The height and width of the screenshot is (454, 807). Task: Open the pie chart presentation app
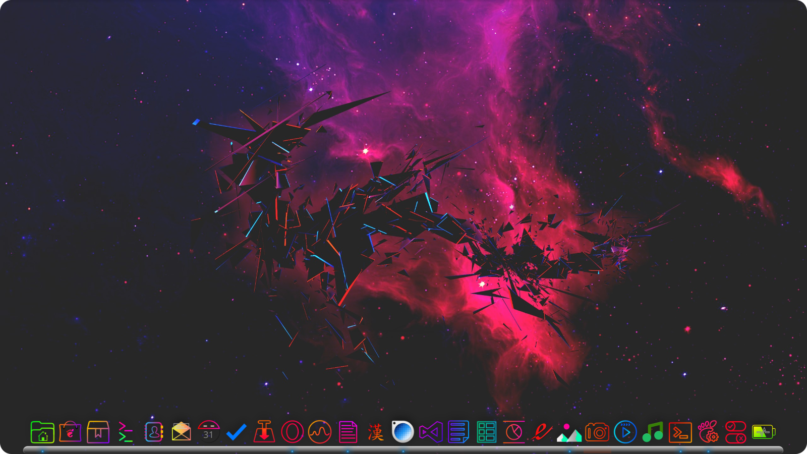click(514, 432)
